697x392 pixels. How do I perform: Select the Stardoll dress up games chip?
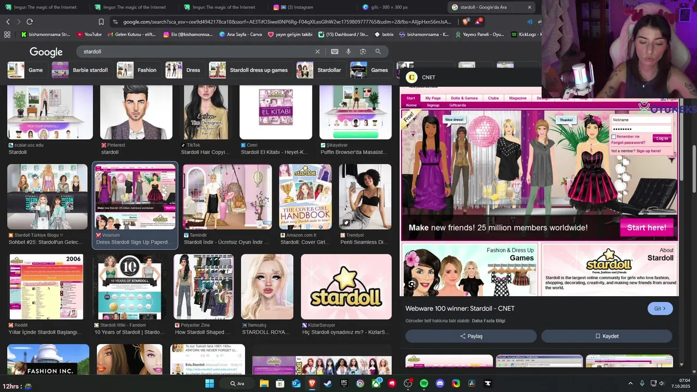[250, 70]
